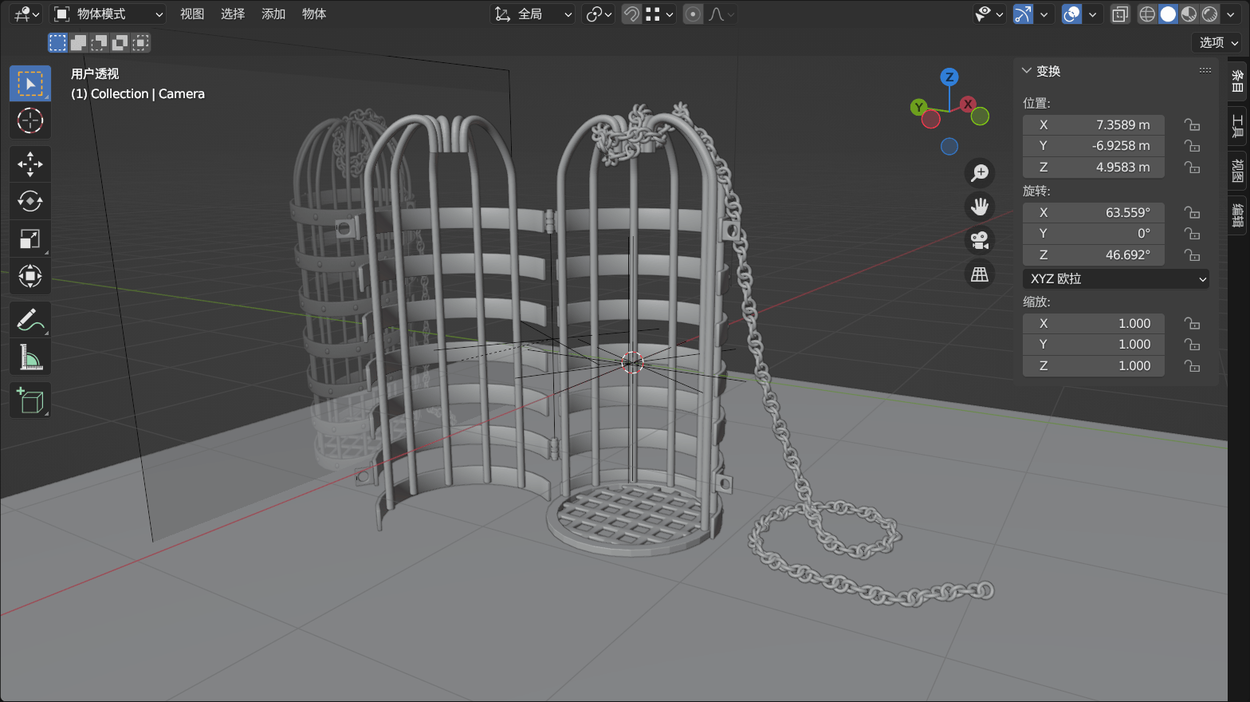
Task: Select the Move tool
Action: pyautogui.click(x=30, y=164)
